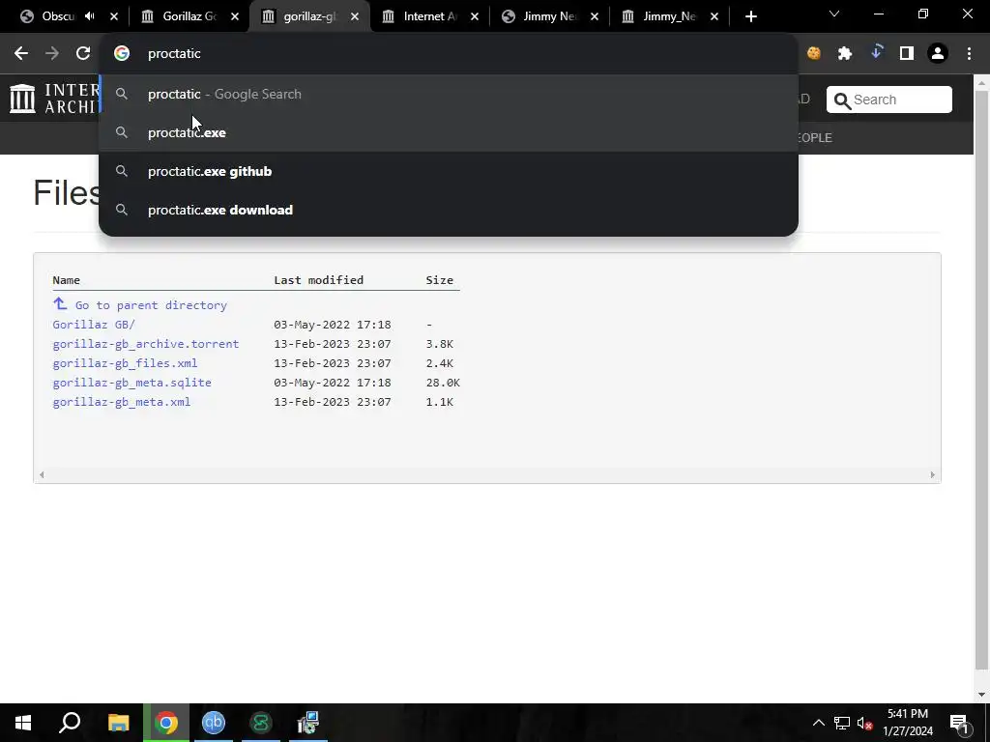990x742 pixels.
Task: Click the browser forward arrow
Action: 52,54
